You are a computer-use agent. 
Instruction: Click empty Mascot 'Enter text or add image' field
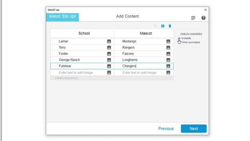139,72
